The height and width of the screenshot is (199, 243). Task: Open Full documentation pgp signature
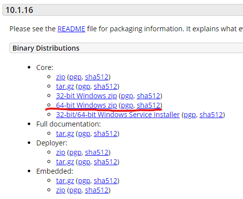[84, 134]
